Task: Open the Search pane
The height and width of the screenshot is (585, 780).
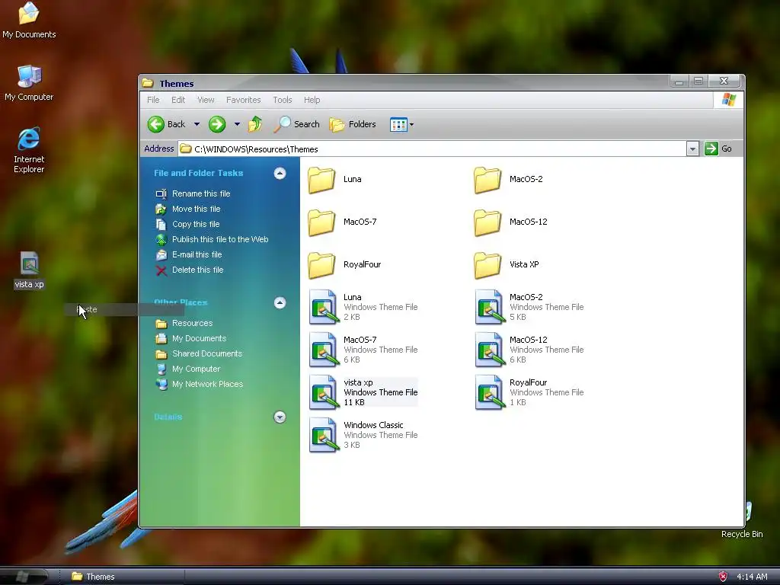Action: click(296, 124)
